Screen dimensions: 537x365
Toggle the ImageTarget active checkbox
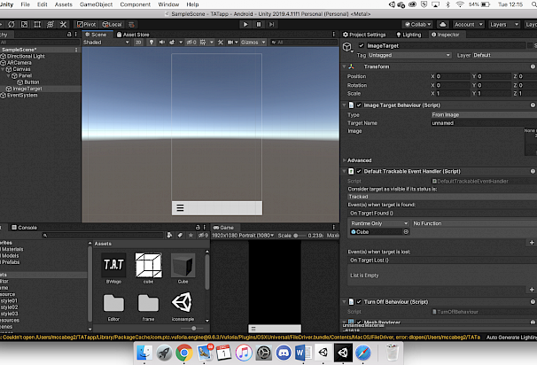point(362,45)
